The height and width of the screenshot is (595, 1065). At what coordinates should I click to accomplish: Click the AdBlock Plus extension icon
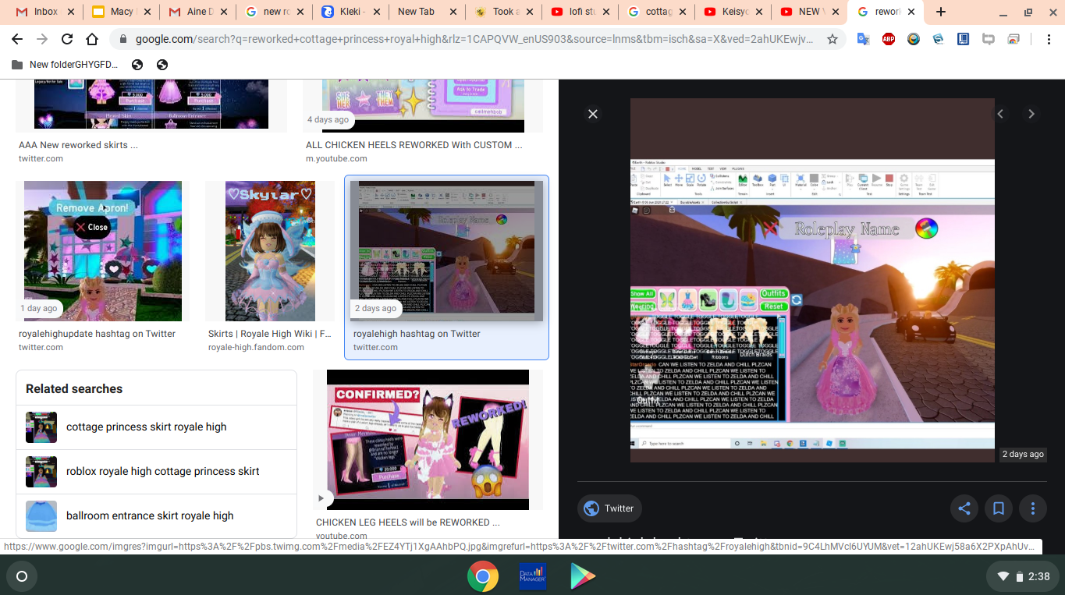coord(888,39)
